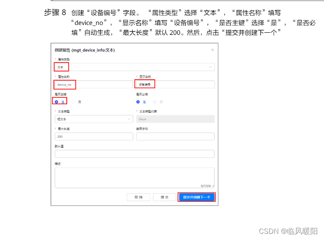Click the 文本类型 label above 短文本
The width and height of the screenshot is (324, 239).
(x=64, y=112)
